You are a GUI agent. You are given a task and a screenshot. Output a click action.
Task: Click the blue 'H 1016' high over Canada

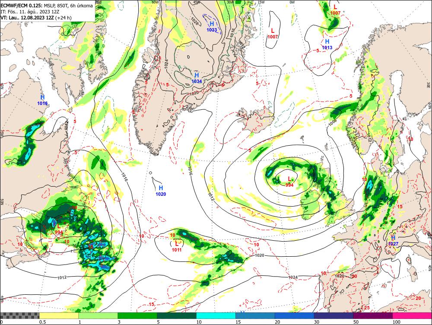42,100
